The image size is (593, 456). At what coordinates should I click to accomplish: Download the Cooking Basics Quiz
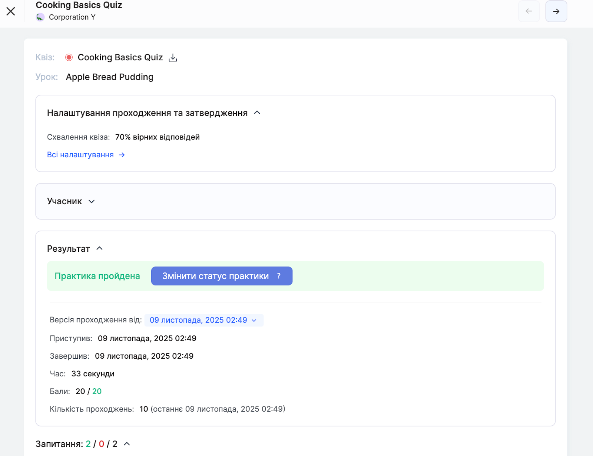pos(173,58)
